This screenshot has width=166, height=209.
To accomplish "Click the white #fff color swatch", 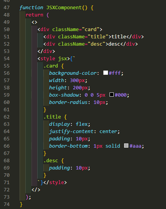I will pos(106,73).
